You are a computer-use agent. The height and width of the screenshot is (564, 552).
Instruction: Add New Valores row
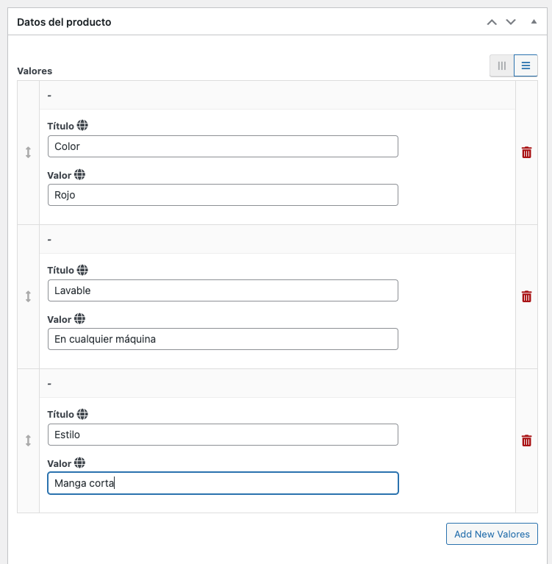pyautogui.click(x=492, y=534)
